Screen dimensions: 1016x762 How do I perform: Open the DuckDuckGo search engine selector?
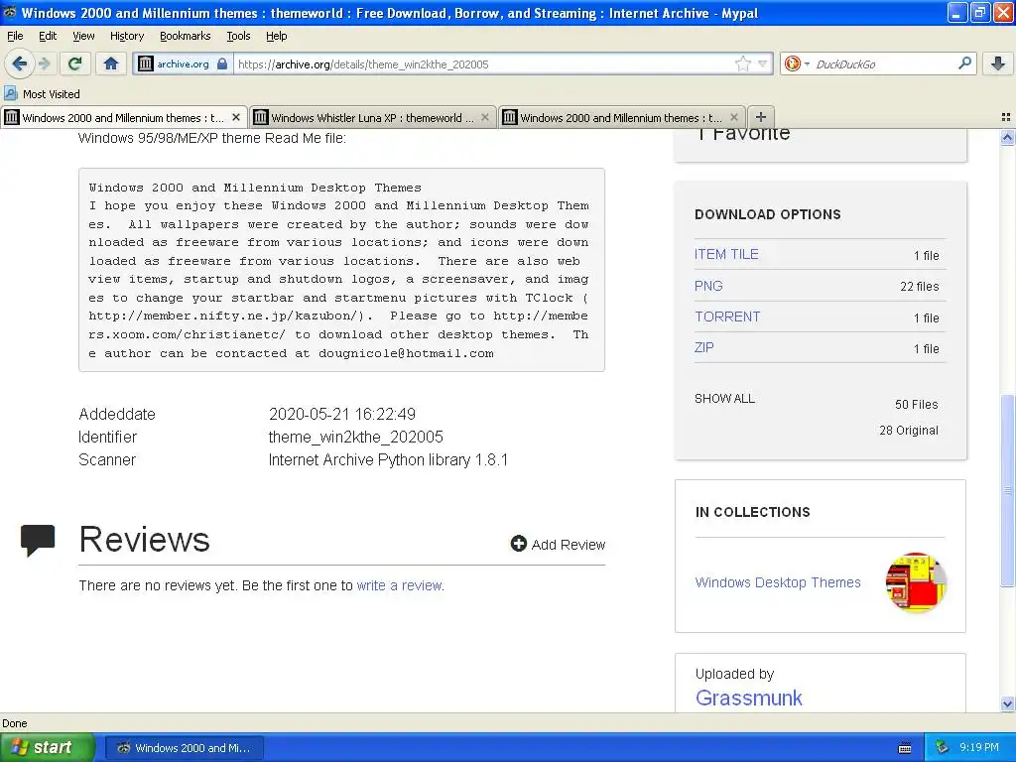point(797,63)
